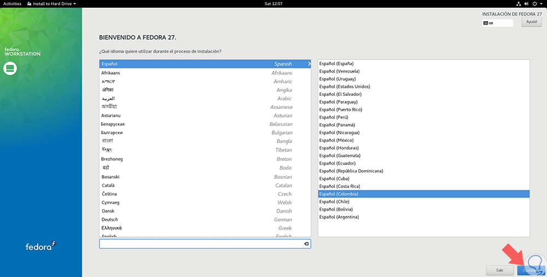This screenshot has width=547, height=277.
Task: Click the Salir quit button
Action: point(499,270)
